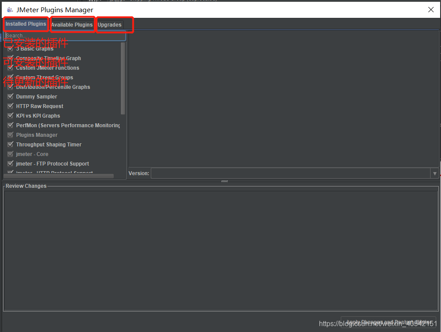
Task: Uncheck the HTTP Raw Request checkbox
Action: [x=10, y=106]
